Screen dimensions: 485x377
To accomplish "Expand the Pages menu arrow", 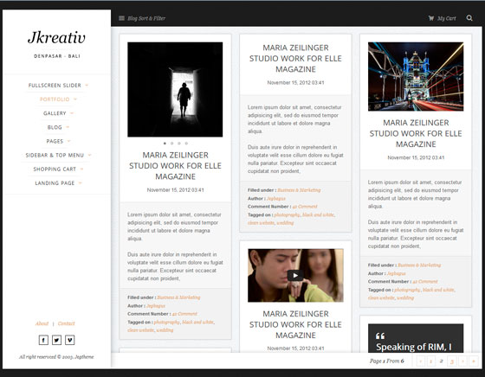I will pyautogui.click(x=68, y=141).
